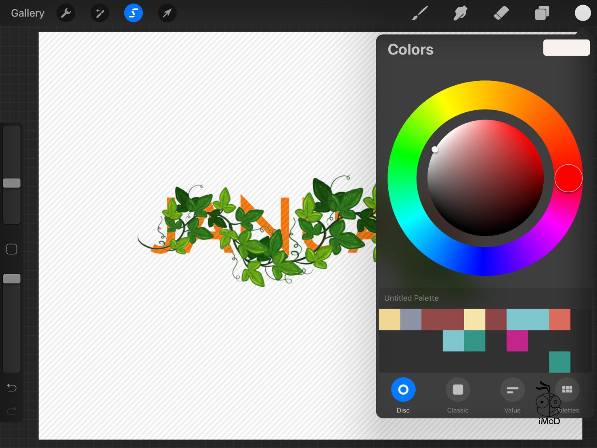This screenshot has width=597, height=448.
Task: Tap the redo arrow in sidebar
Action: click(x=12, y=411)
